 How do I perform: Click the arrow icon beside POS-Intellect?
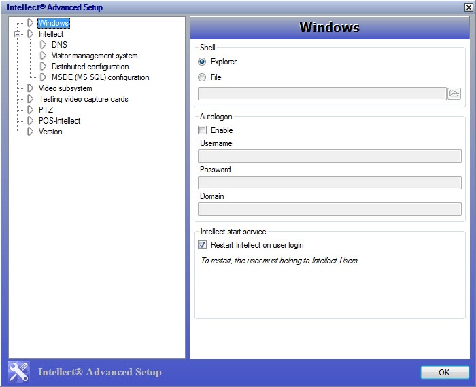30,121
